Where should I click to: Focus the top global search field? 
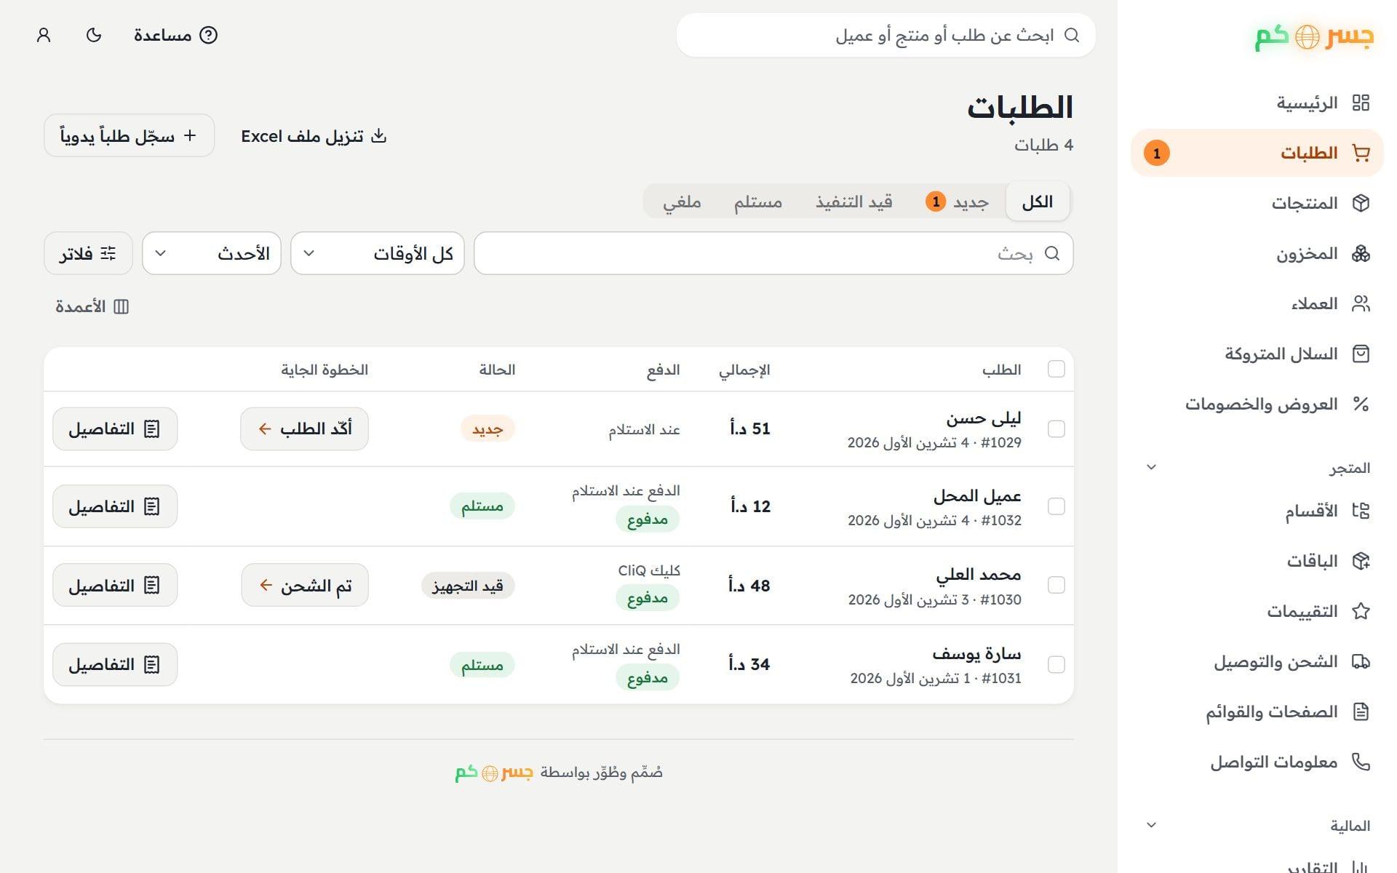[x=886, y=35]
